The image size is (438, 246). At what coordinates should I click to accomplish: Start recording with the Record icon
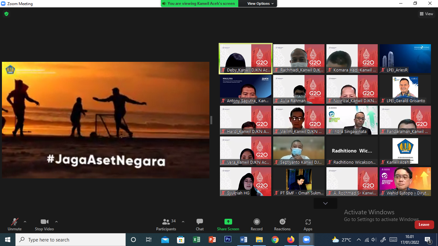coord(257,222)
